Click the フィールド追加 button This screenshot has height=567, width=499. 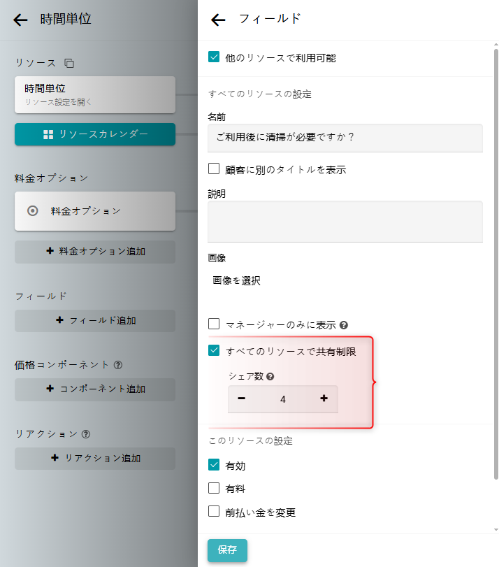click(x=95, y=321)
